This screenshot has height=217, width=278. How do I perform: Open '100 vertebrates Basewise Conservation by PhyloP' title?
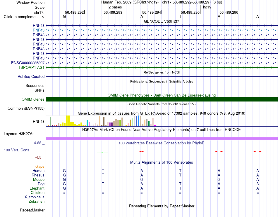[x=162, y=143]
